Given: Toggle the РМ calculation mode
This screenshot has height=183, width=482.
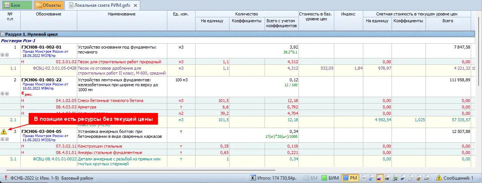Looking at the screenshot, I should pyautogui.click(x=350, y=178).
